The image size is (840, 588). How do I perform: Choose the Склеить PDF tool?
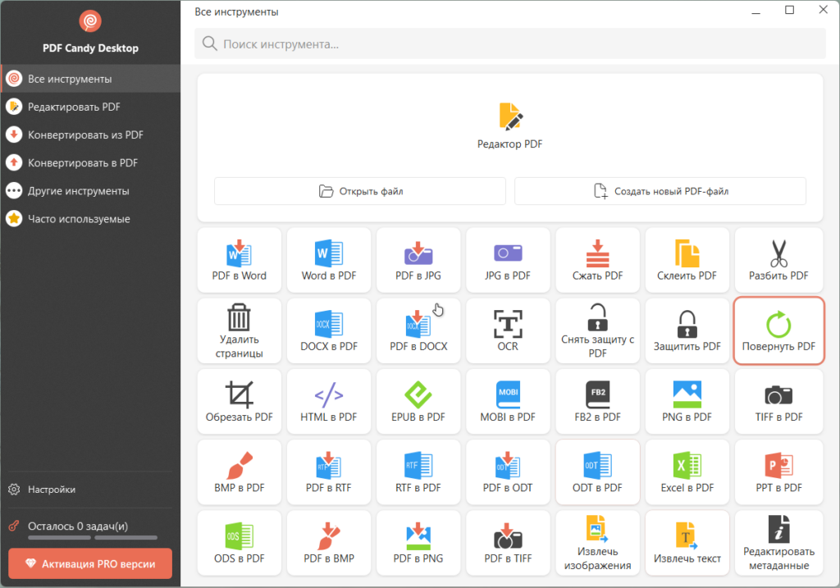pos(687,260)
